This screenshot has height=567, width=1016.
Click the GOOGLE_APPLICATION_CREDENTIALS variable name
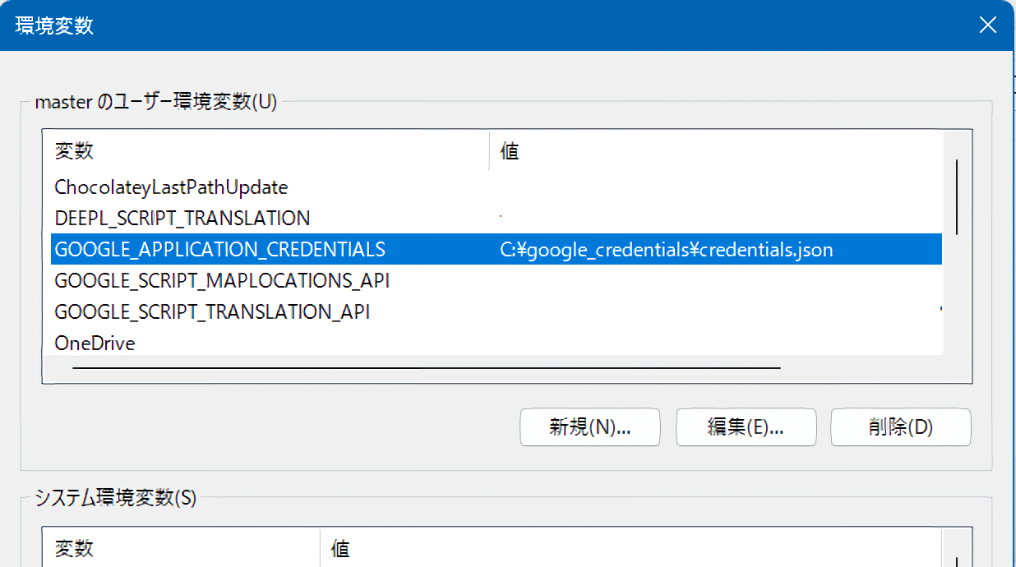click(x=219, y=250)
